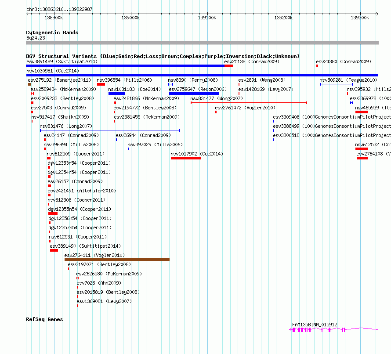Click the blue bar under nsv1031183
This screenshot has width=391, height=354.
pyautogui.click(x=116, y=94)
